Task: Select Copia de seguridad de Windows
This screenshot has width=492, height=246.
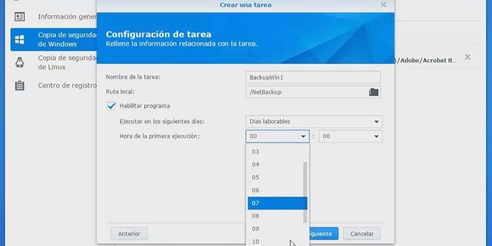Action: (54, 39)
